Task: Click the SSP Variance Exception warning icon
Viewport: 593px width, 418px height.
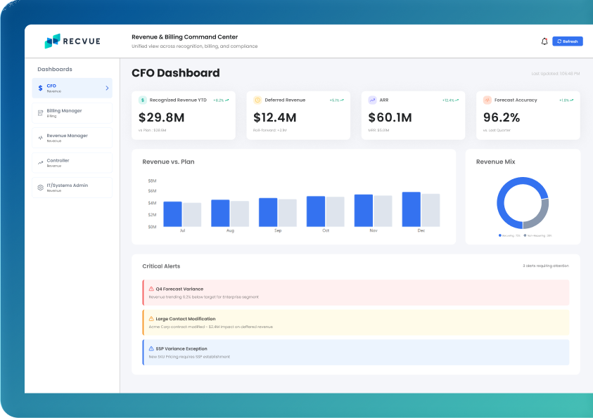Action: coord(151,348)
